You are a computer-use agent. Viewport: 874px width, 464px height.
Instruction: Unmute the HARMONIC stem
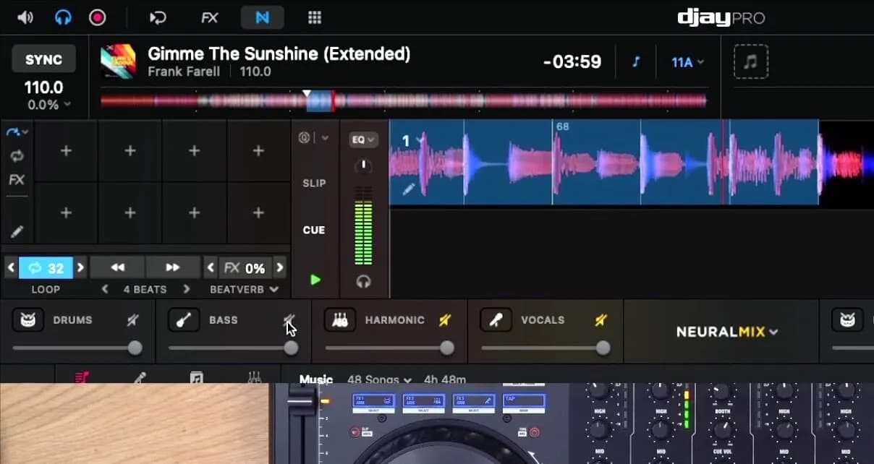(x=445, y=320)
